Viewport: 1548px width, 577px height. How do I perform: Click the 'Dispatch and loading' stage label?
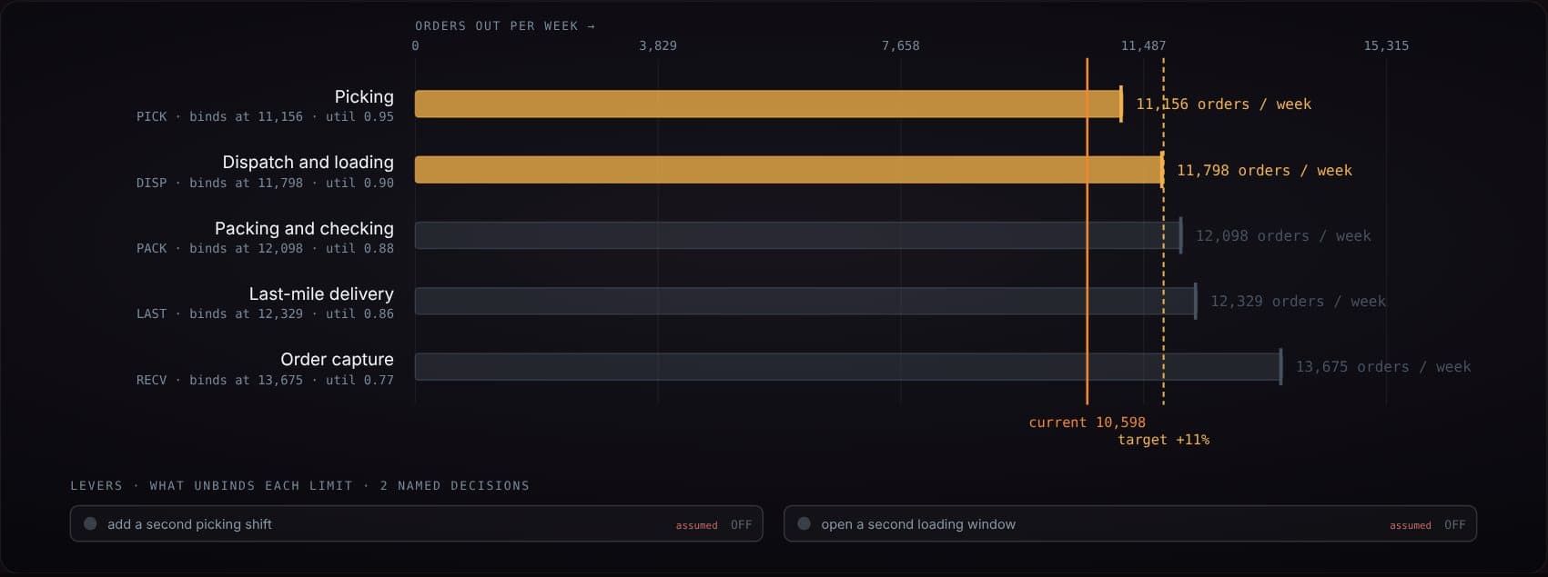[x=308, y=162]
